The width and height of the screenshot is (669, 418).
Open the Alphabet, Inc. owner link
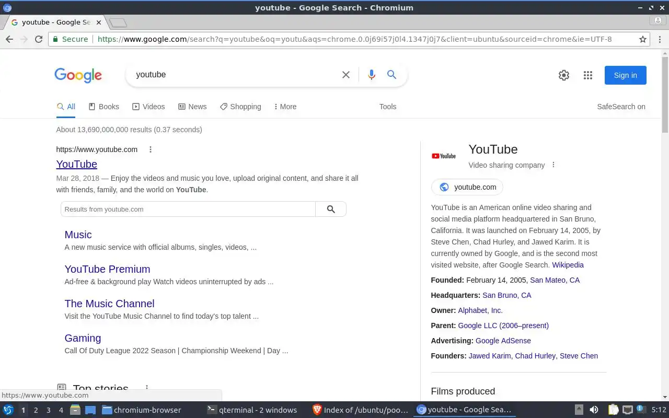[x=480, y=310]
